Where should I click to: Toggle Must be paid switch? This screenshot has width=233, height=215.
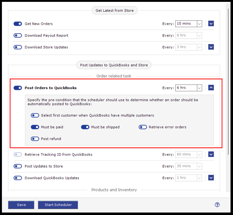(x=35, y=127)
